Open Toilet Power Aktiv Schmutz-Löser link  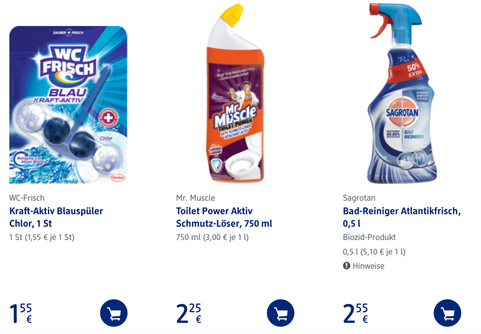(224, 217)
